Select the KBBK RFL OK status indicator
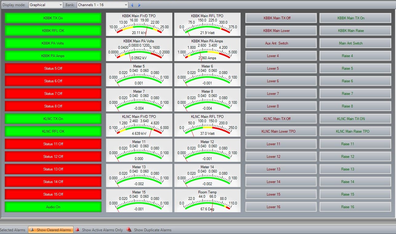 53,31
